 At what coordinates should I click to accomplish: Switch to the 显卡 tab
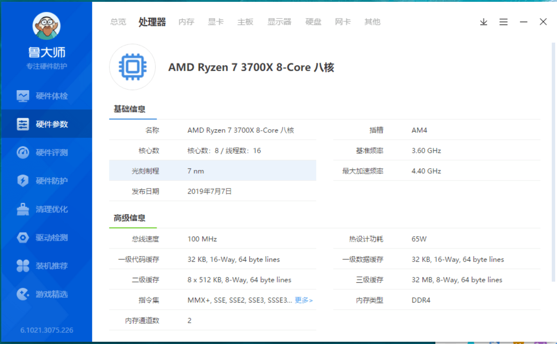(216, 22)
